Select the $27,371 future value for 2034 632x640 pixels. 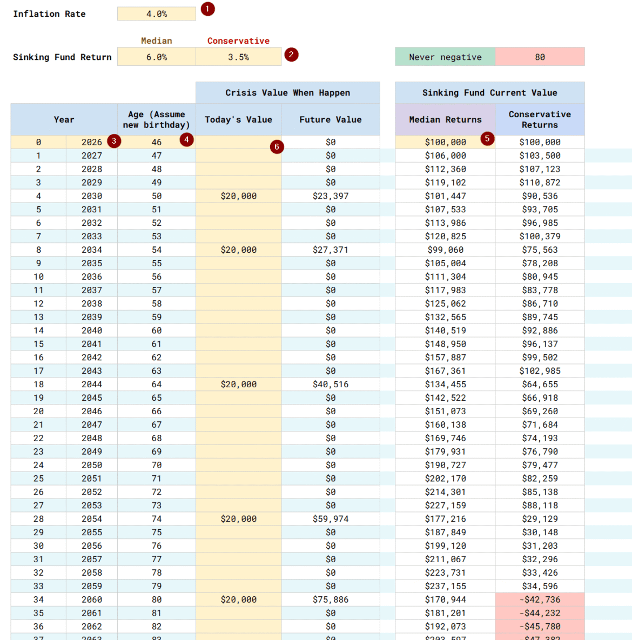(330, 250)
